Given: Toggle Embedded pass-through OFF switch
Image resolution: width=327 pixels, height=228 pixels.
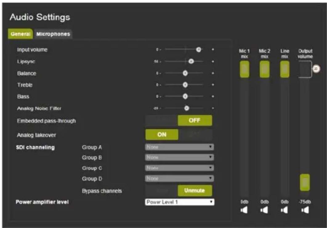Looking at the screenshot, I should click(195, 120).
